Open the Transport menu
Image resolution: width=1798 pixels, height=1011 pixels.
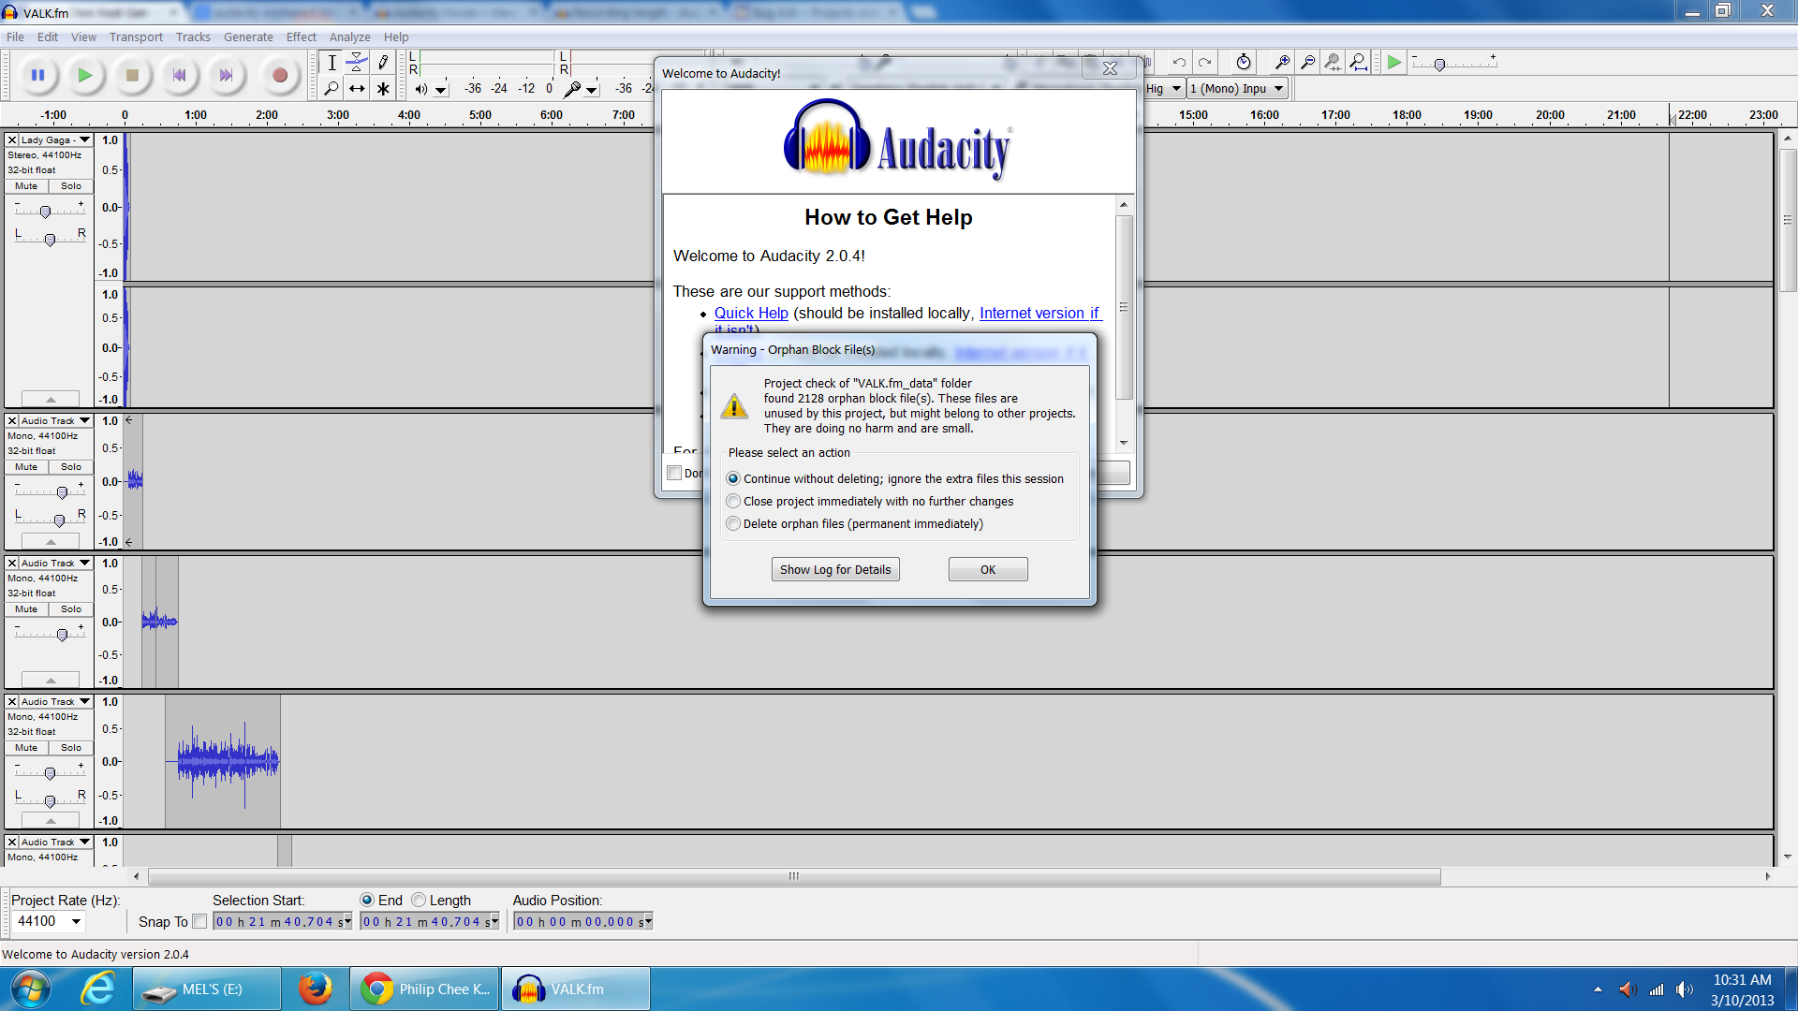coord(135,37)
